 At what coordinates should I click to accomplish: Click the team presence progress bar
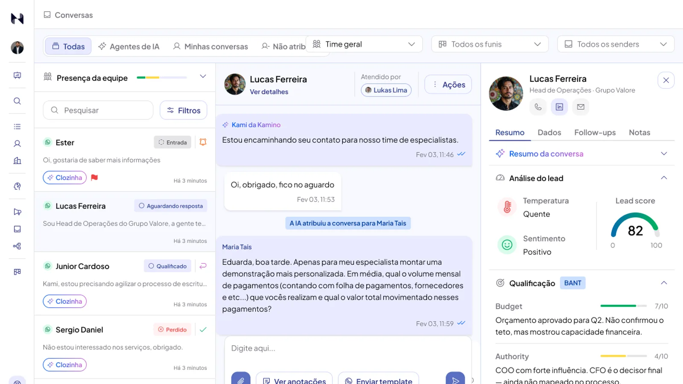click(162, 78)
